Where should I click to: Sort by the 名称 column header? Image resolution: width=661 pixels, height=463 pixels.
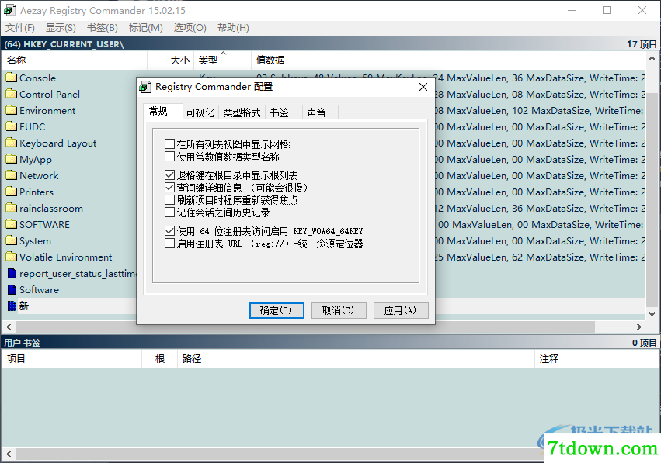pos(75,60)
